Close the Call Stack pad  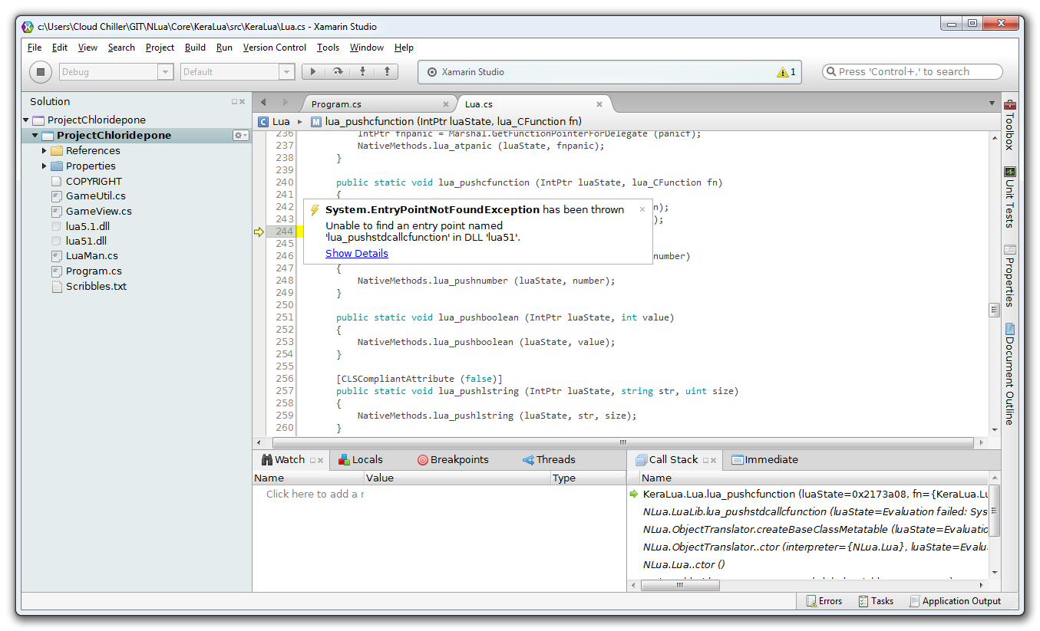(714, 460)
